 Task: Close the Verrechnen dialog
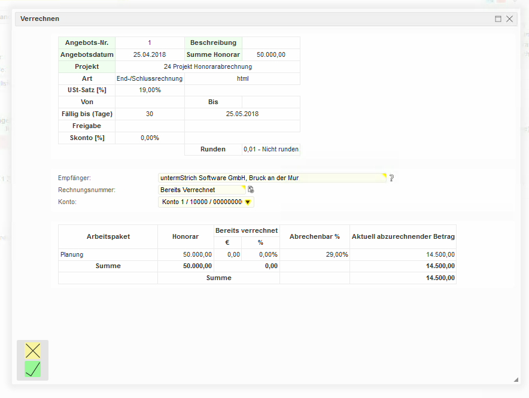(510, 19)
